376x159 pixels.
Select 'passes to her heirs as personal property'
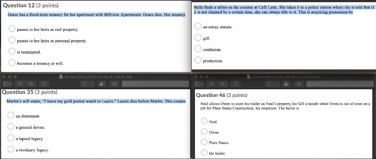(x=12, y=40)
